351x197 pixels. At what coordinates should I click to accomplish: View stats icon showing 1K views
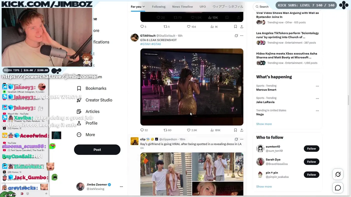click(x=214, y=27)
